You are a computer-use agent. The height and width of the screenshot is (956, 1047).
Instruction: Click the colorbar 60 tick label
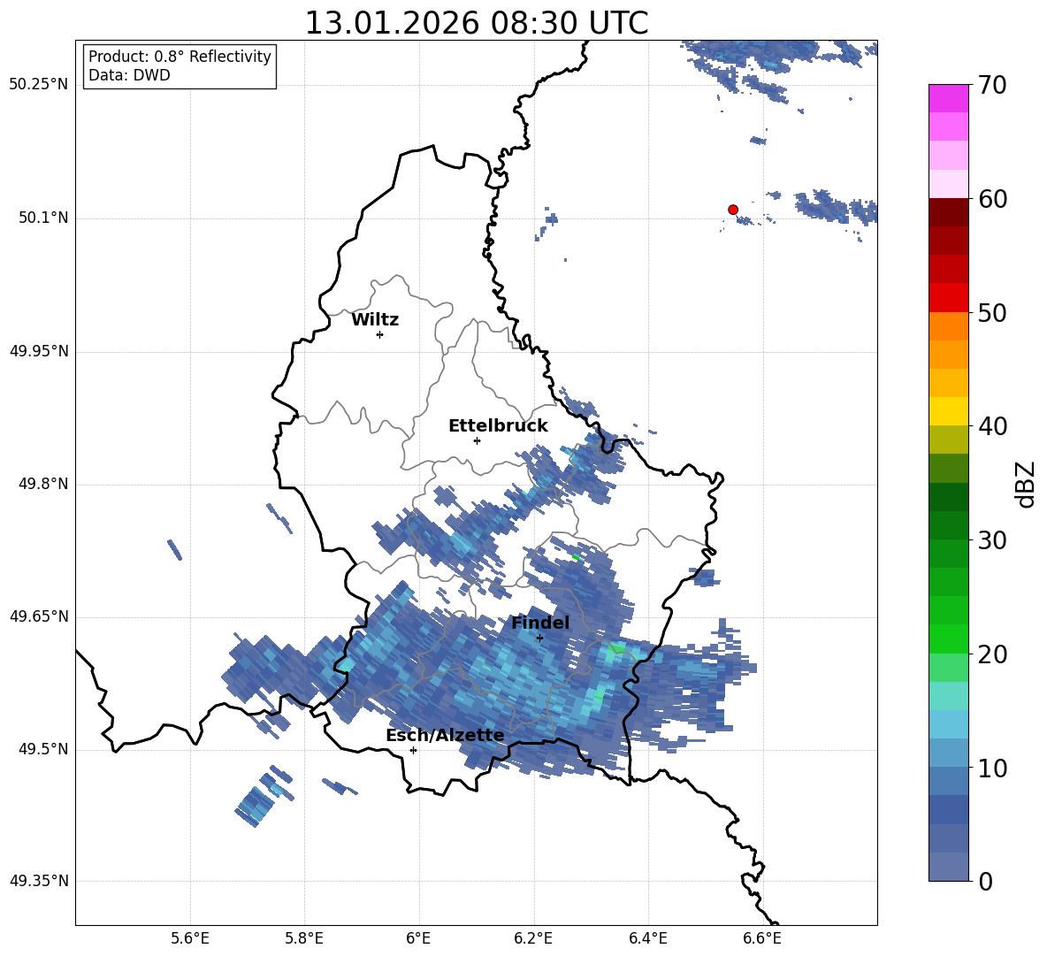tap(992, 199)
